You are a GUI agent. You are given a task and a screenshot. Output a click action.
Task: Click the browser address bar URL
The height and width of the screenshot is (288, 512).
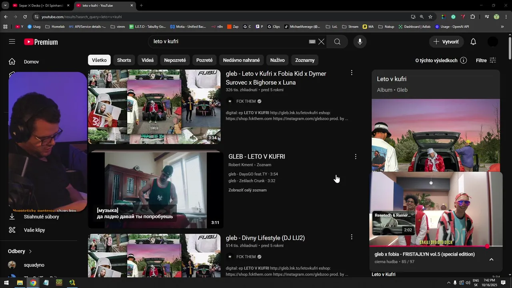[x=82, y=17]
